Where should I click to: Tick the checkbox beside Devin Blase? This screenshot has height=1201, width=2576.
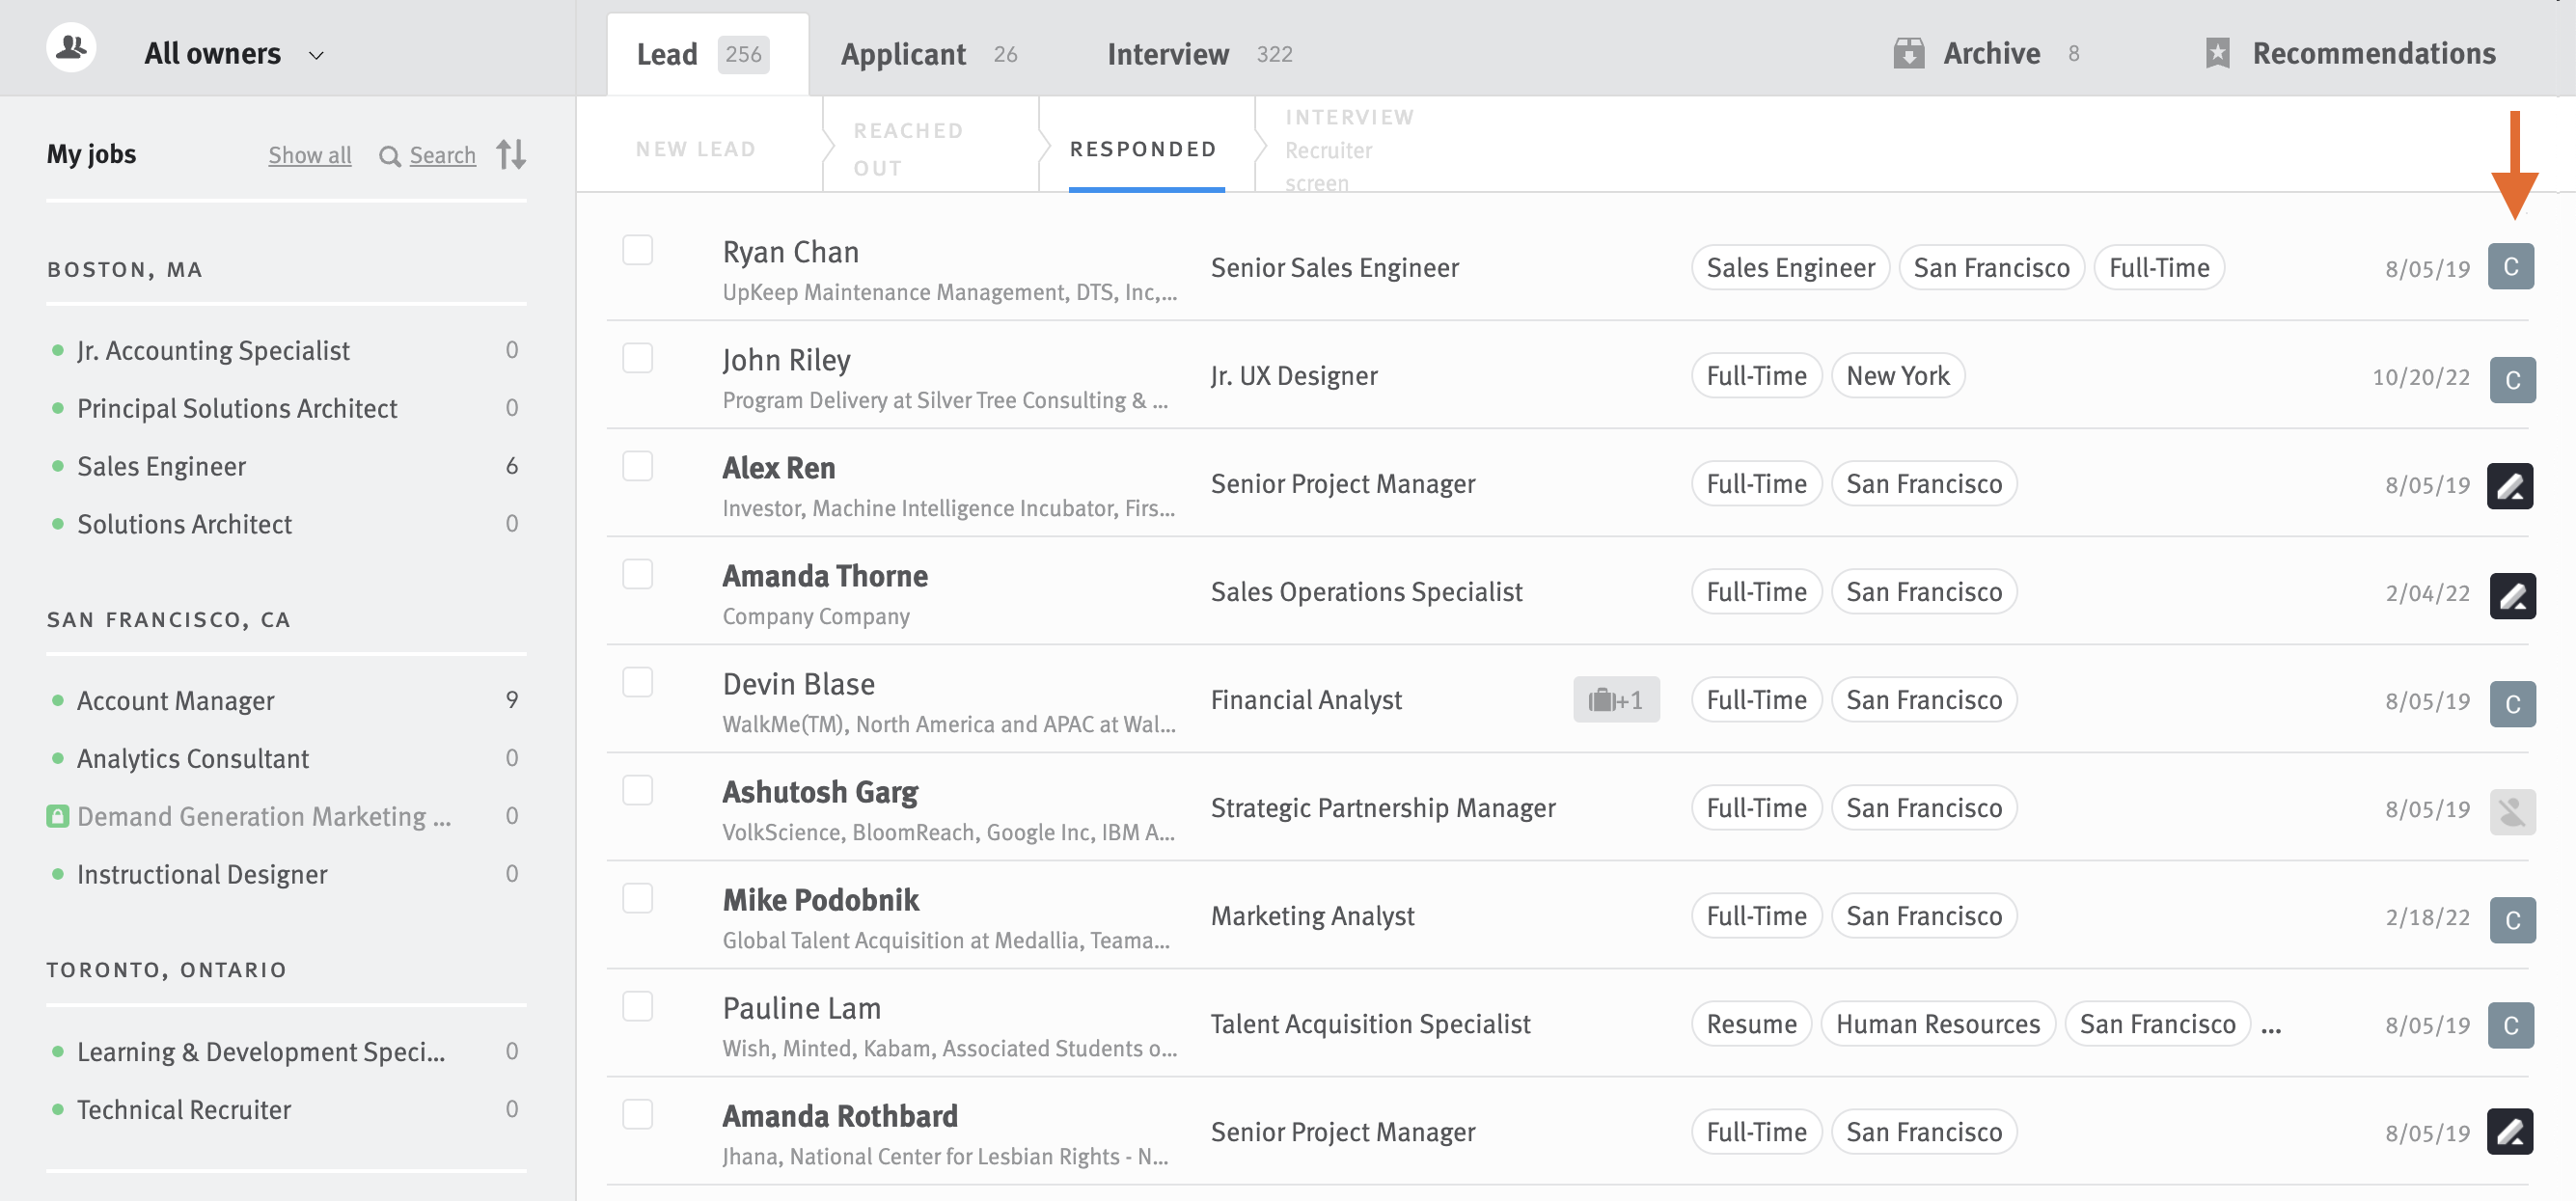pyautogui.click(x=638, y=681)
